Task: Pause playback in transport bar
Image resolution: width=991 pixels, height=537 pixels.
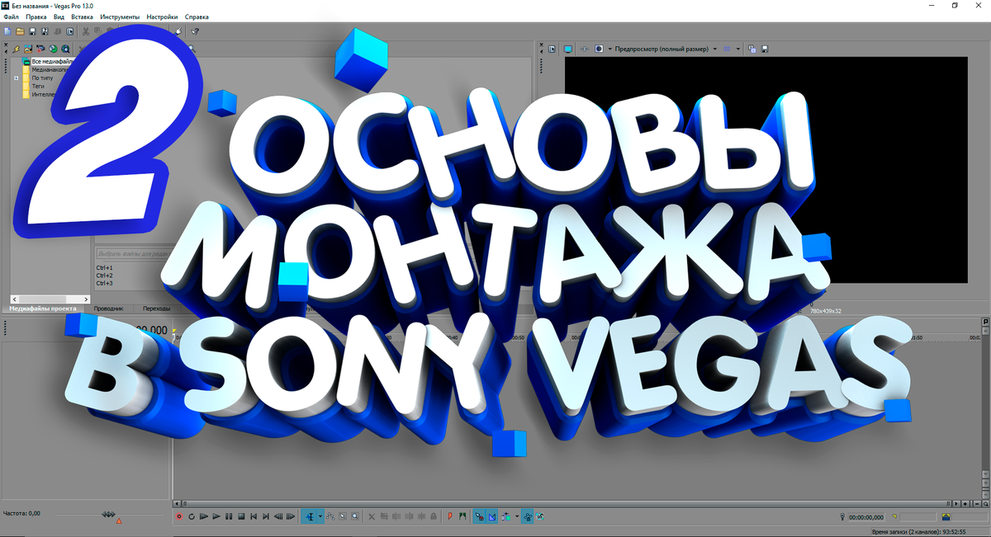Action: (x=229, y=517)
